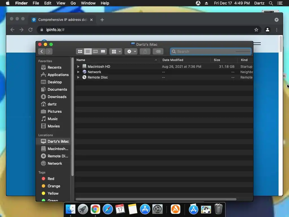Reload the ipinfo.io page
The width and height of the screenshot is (289, 217).
click(x=30, y=30)
